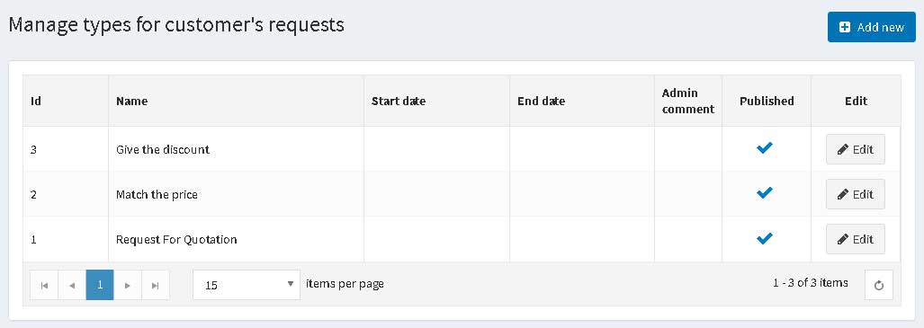Click the Published column header

[767, 101]
